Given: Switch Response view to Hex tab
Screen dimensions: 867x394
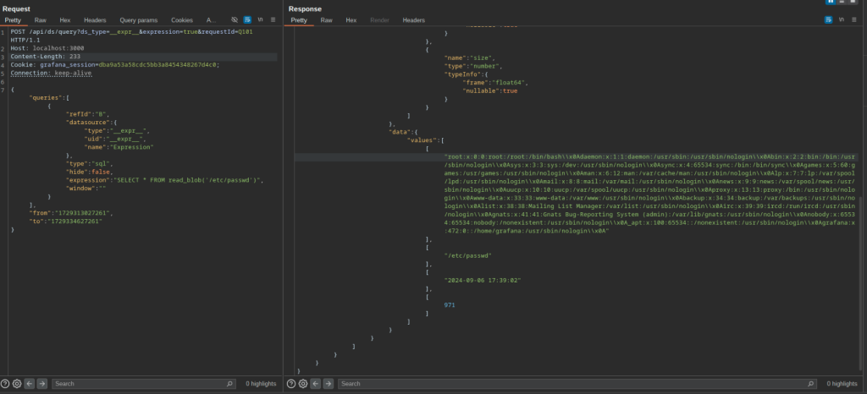Looking at the screenshot, I should 351,20.
